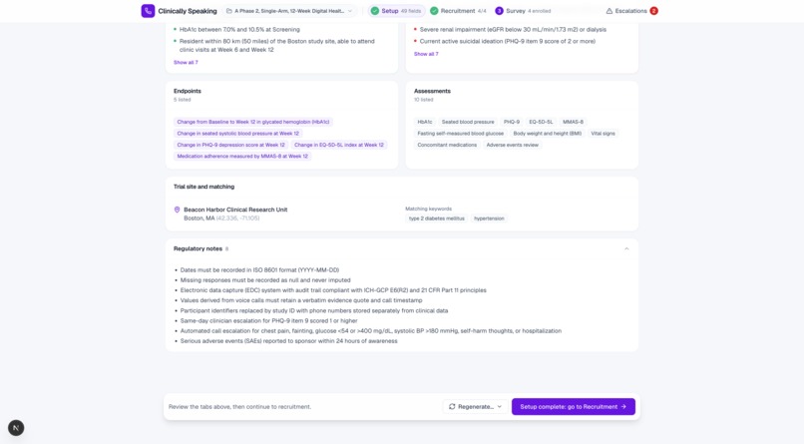Select the seated systolic blood pressure endpoint
804x444 pixels.
tap(238, 134)
